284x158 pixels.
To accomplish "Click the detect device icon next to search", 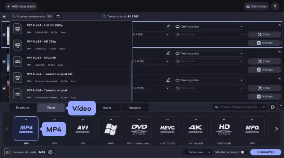I will [273, 107].
